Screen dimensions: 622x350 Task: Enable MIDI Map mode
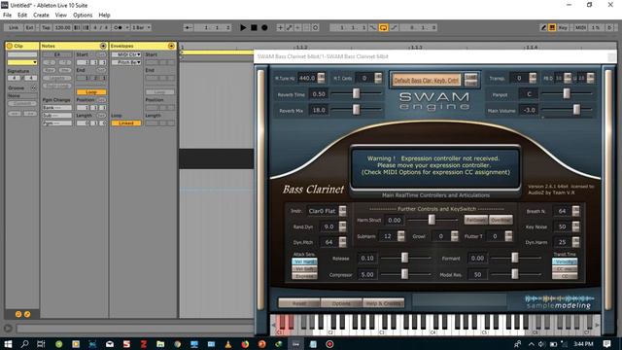pos(581,28)
